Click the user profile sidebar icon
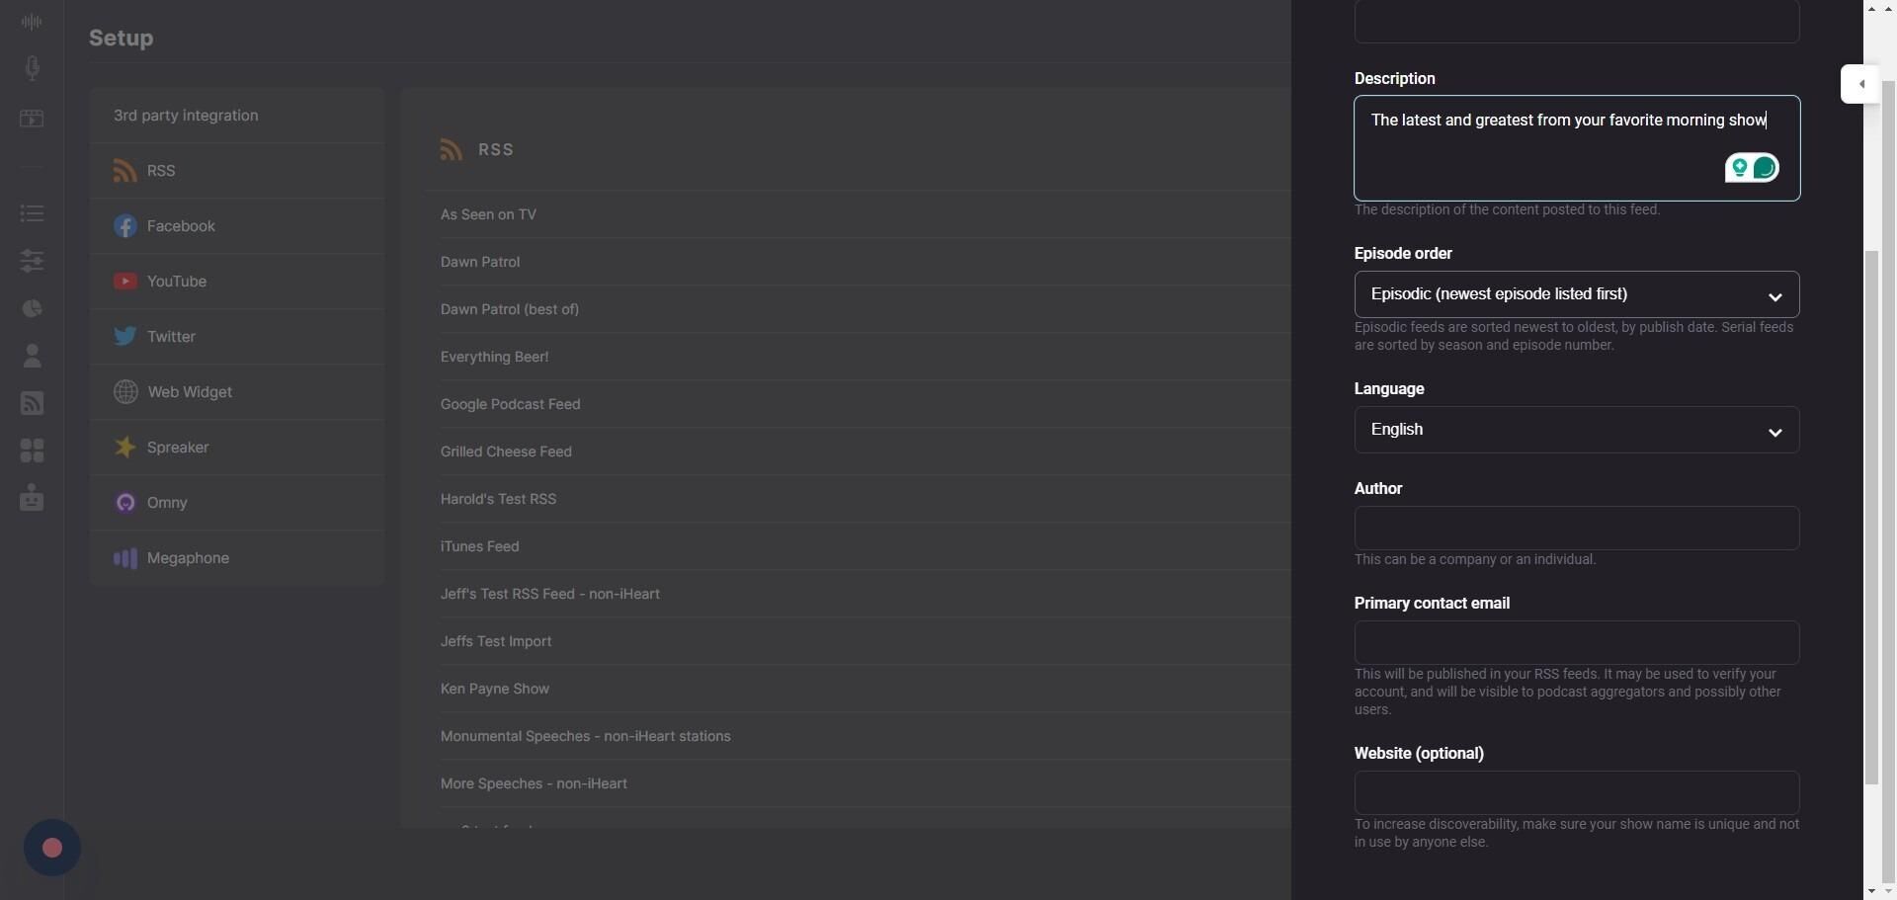This screenshot has height=900, width=1897. [32, 356]
